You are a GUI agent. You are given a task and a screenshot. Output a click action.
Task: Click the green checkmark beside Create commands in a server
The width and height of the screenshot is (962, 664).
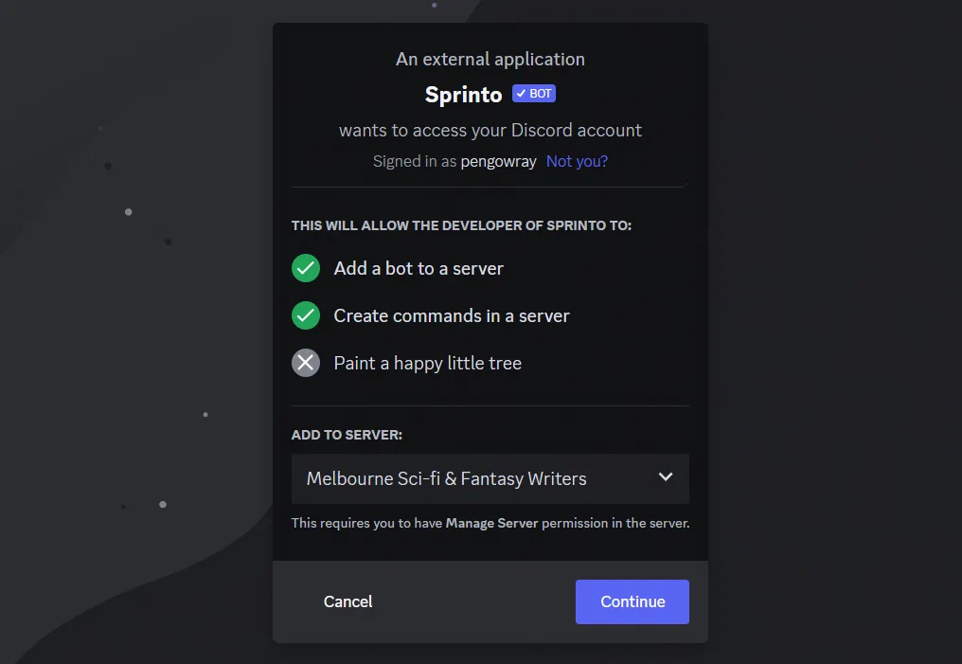[x=306, y=315]
